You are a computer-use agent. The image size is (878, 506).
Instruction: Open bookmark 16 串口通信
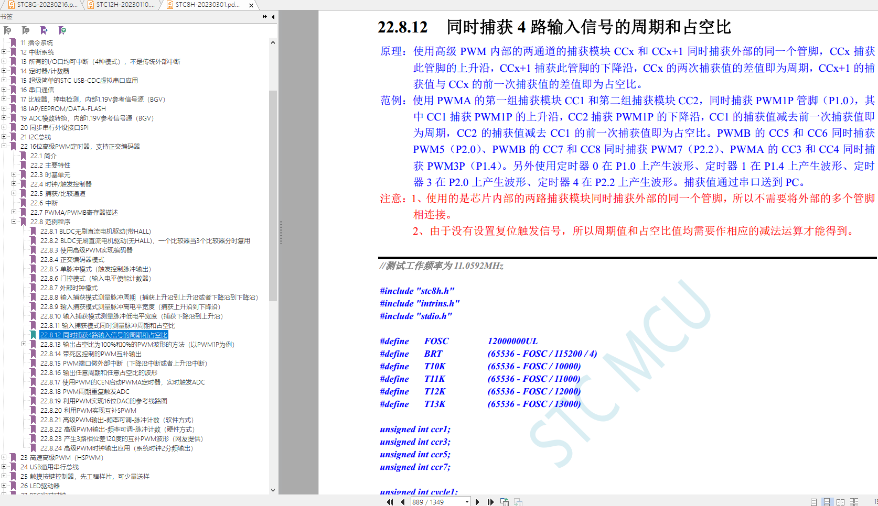tap(37, 90)
